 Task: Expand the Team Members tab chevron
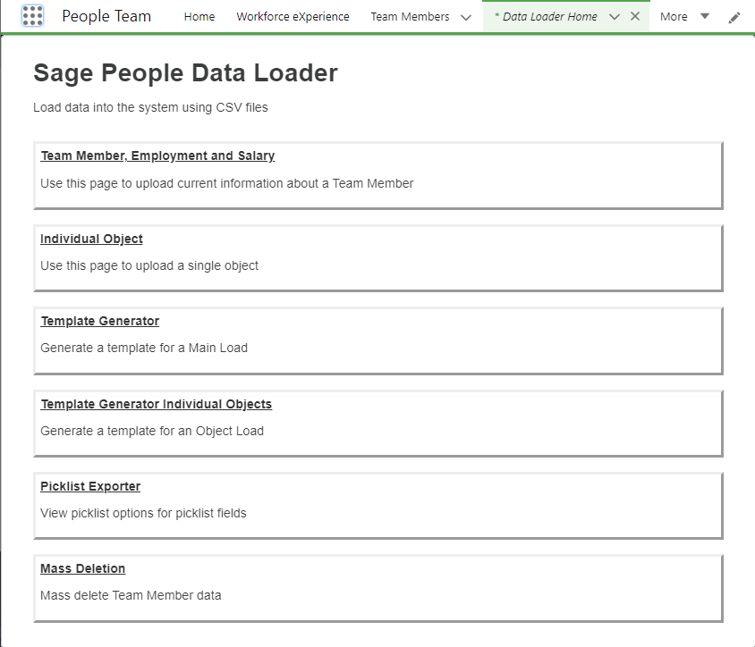tap(465, 17)
